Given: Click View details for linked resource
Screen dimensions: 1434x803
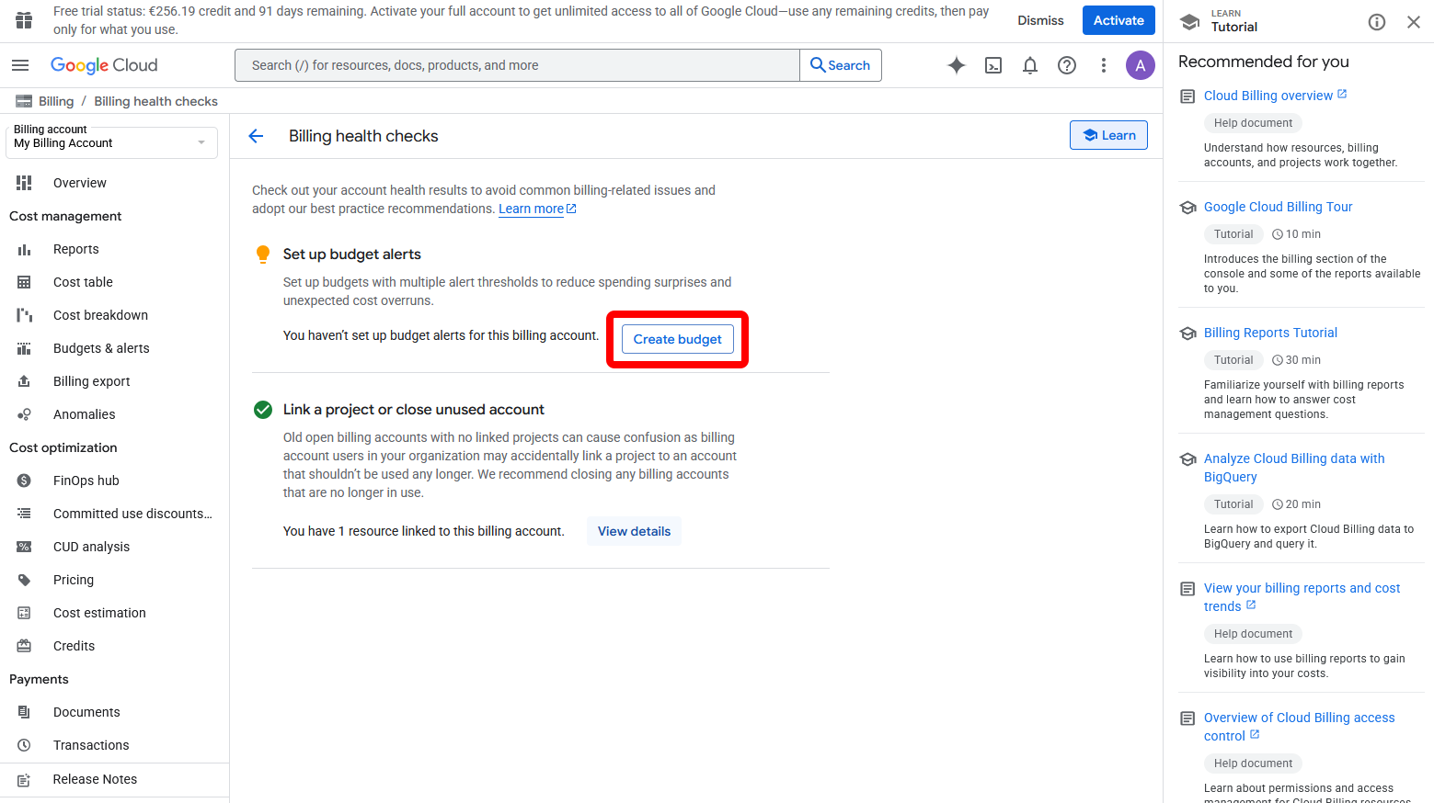Looking at the screenshot, I should click(x=634, y=531).
